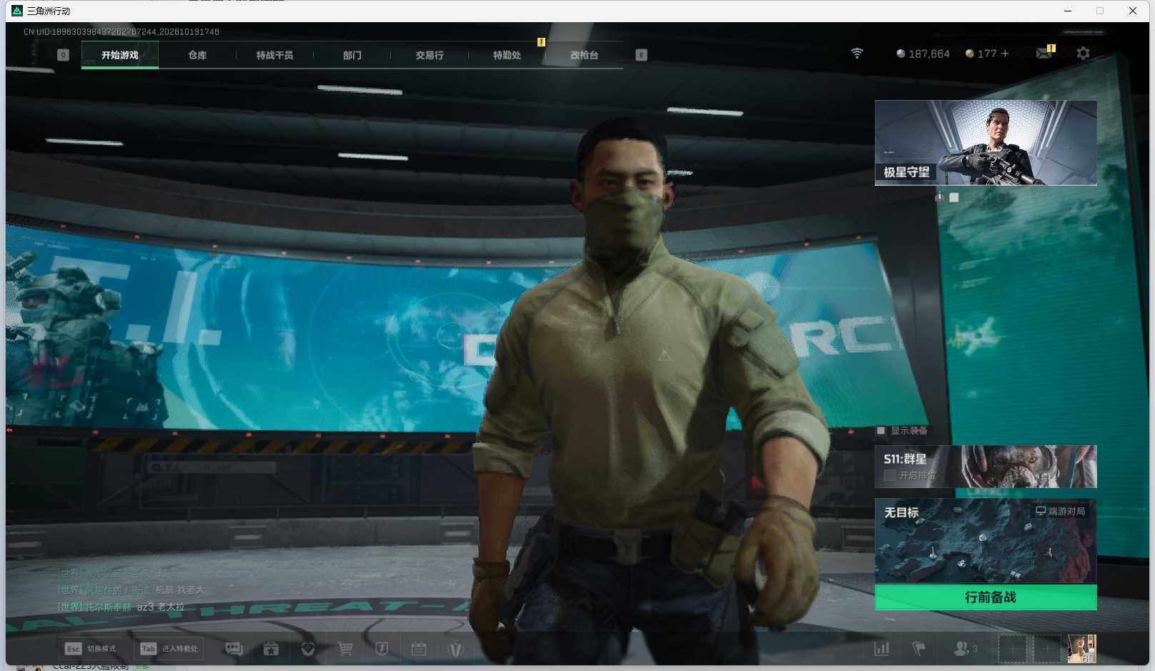Add more currency with the plus sign
This screenshot has height=671, width=1155.
point(1005,54)
